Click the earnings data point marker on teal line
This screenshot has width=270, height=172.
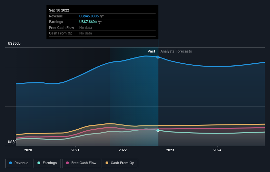[158, 130]
